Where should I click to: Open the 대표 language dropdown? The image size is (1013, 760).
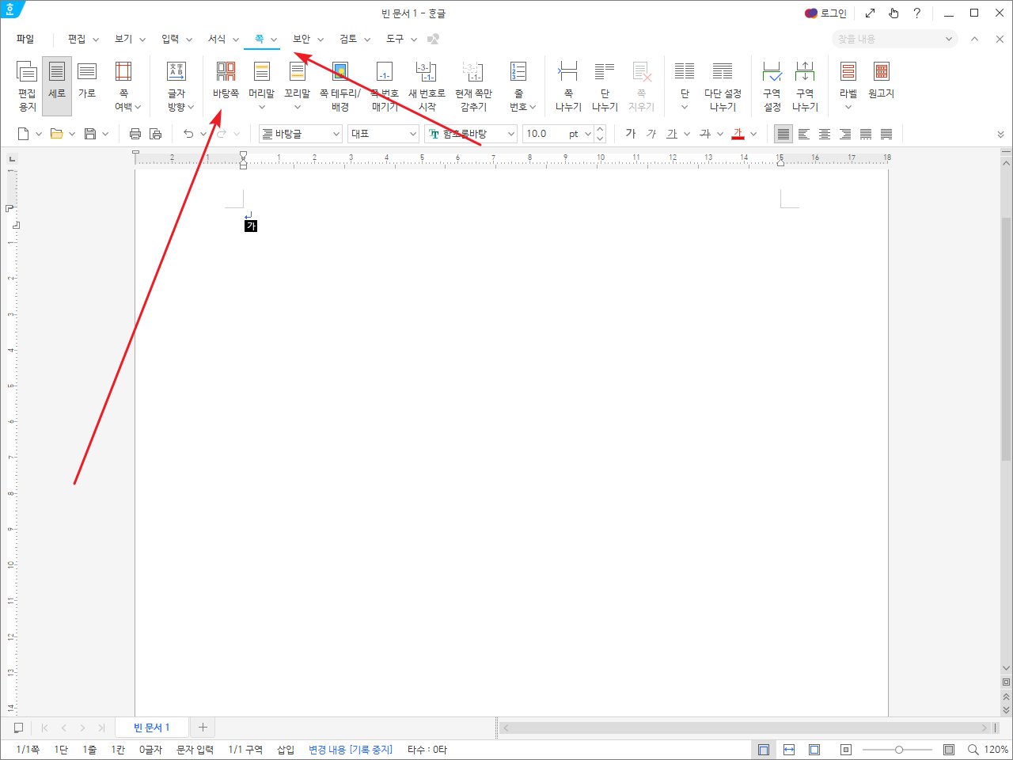[x=384, y=134]
